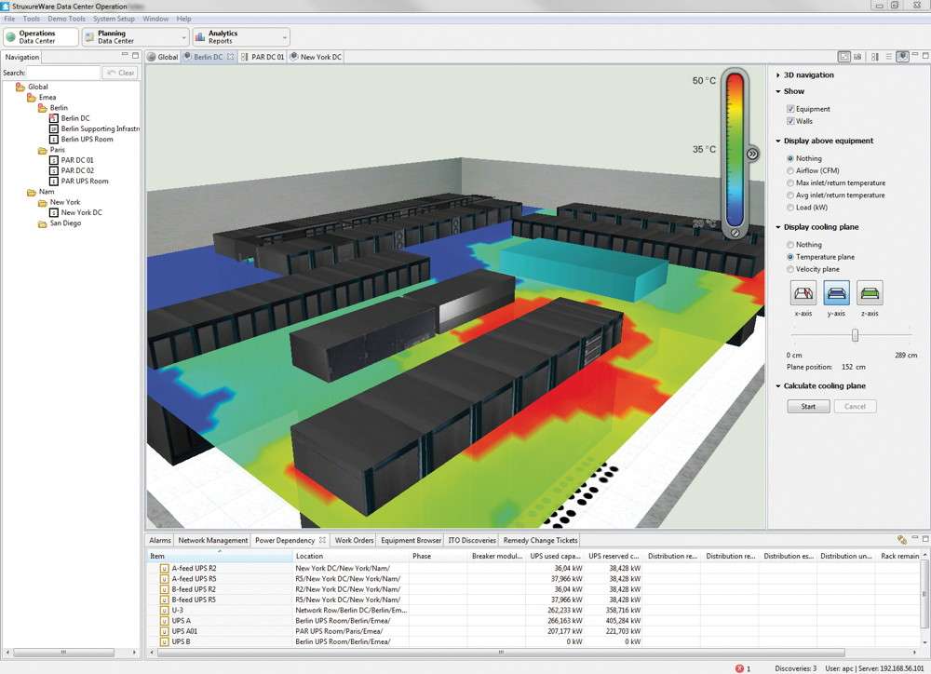Select Avg inlet/return temperature option
Viewport: 931px width, 674px height.
point(790,195)
